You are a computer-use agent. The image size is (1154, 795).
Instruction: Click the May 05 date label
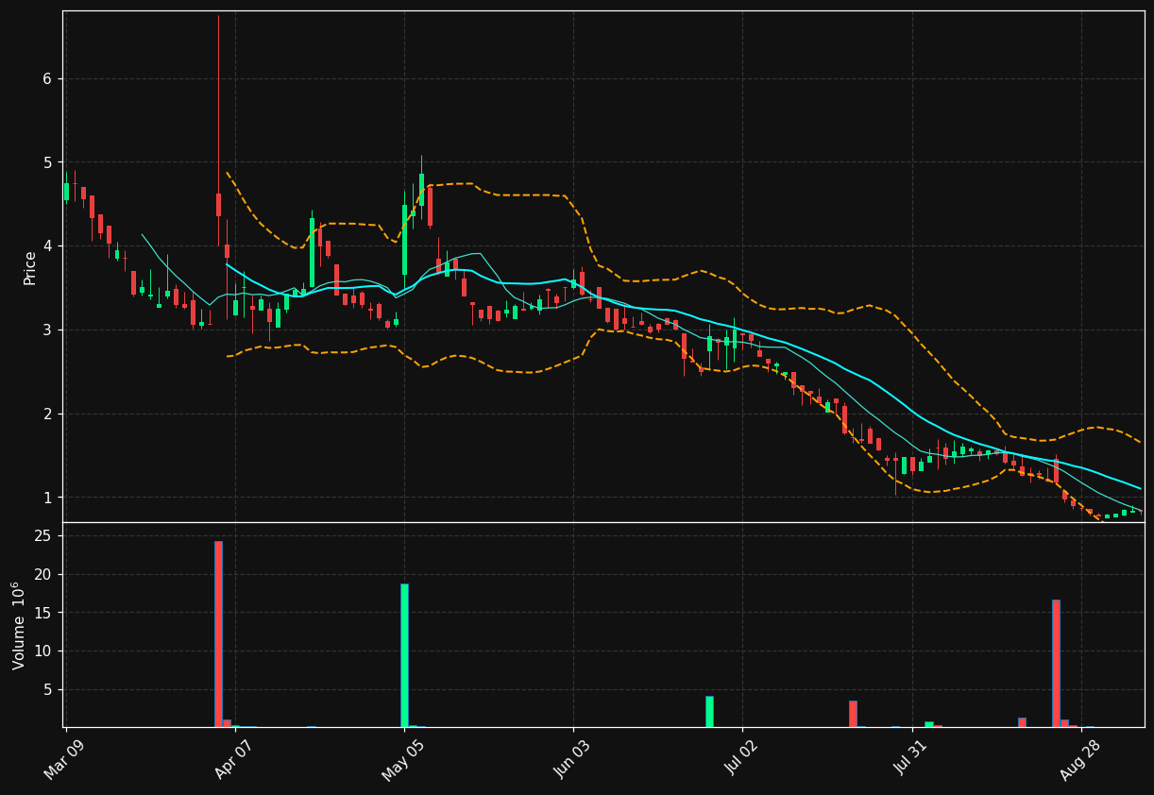pos(403,758)
